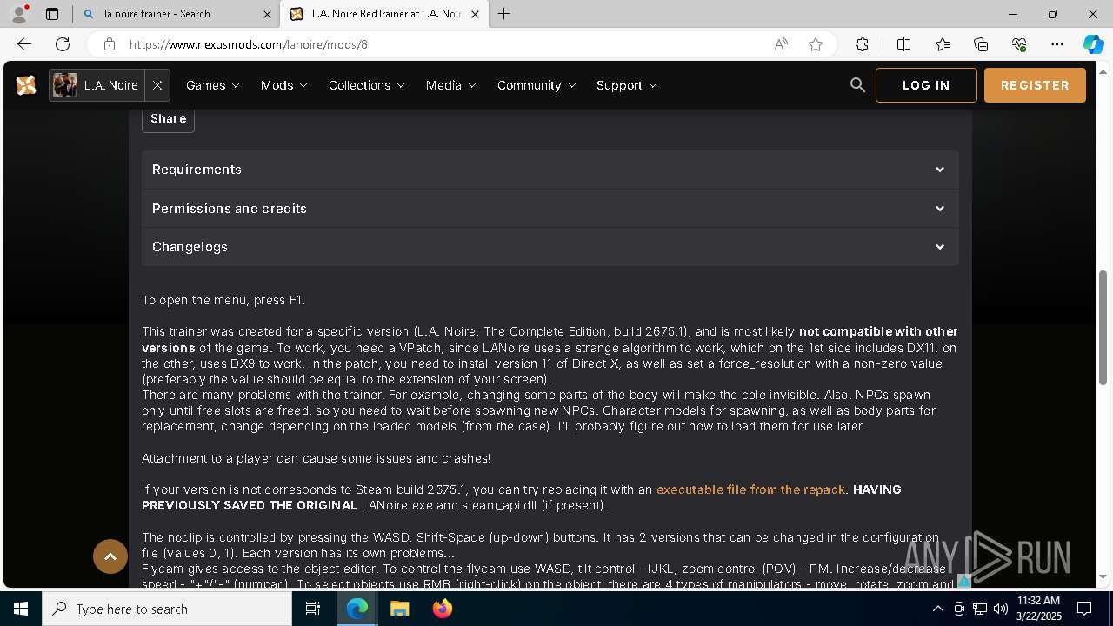Toggle Split screen view
The height and width of the screenshot is (626, 1113).
(903, 44)
